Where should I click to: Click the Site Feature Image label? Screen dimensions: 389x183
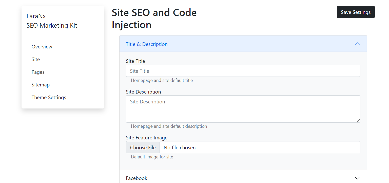tap(147, 138)
